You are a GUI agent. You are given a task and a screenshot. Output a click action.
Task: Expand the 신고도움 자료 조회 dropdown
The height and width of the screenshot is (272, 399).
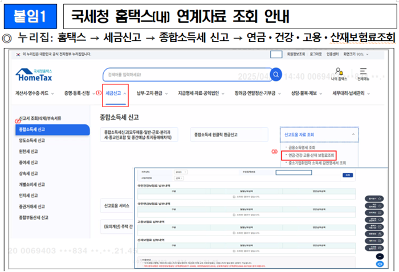click(x=318, y=135)
